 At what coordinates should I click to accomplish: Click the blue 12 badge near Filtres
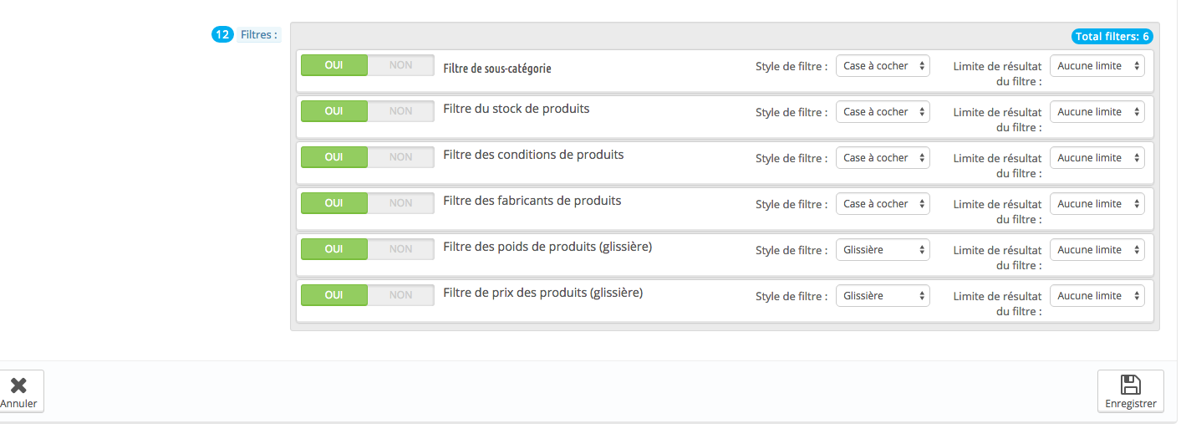point(222,34)
